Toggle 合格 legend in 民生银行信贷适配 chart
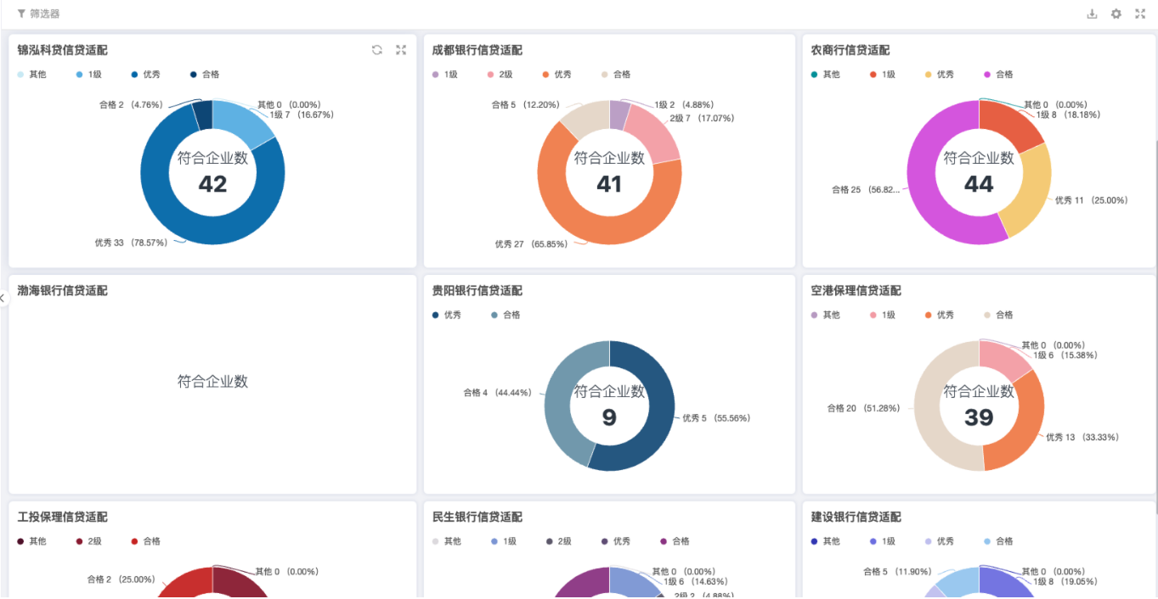The height and width of the screenshot is (599, 1158). point(675,541)
